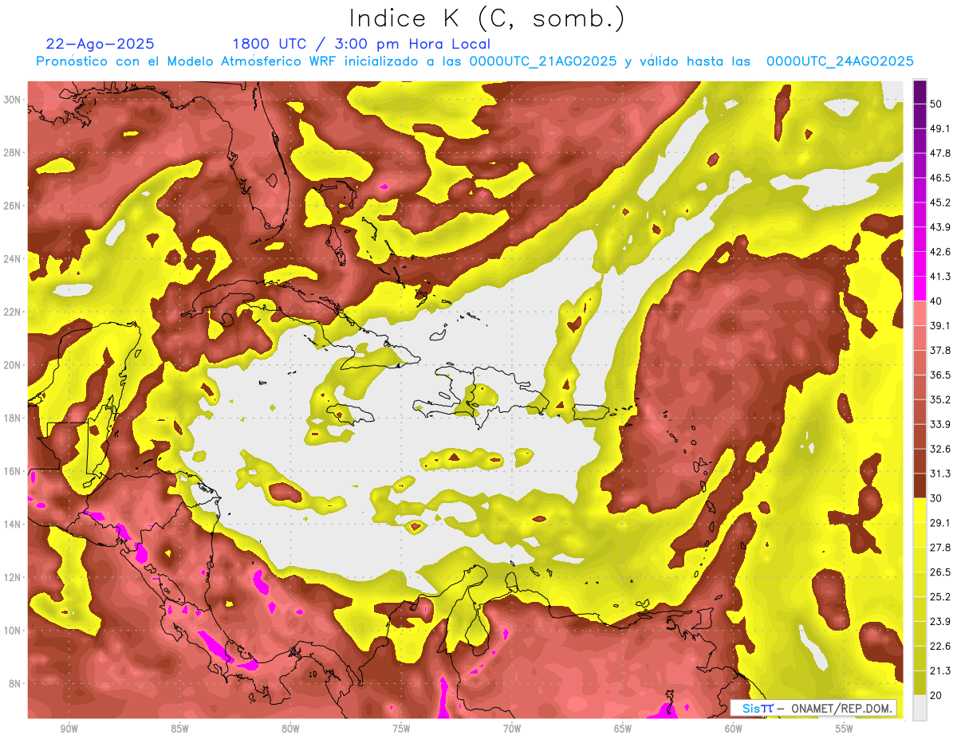
Task: Click legend value '41.3'
Action: pos(940,277)
